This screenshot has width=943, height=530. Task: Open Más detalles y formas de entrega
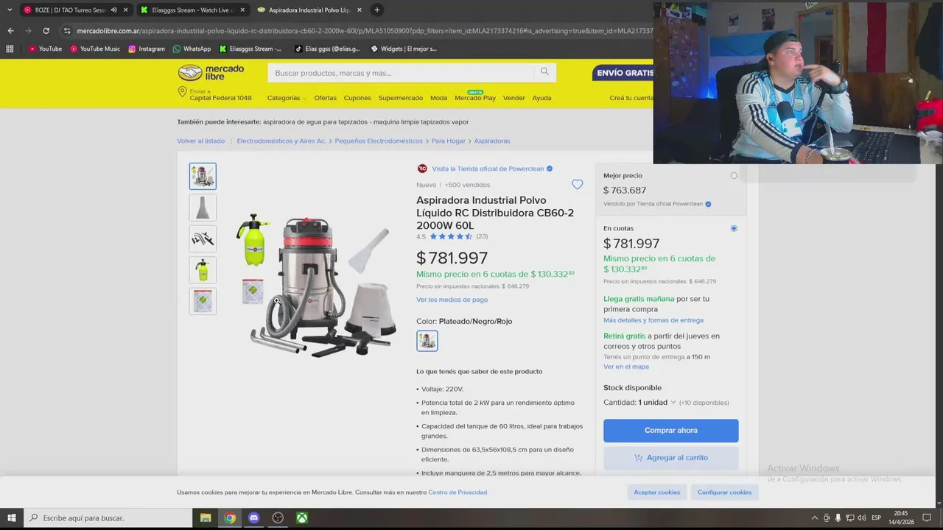[x=653, y=320]
